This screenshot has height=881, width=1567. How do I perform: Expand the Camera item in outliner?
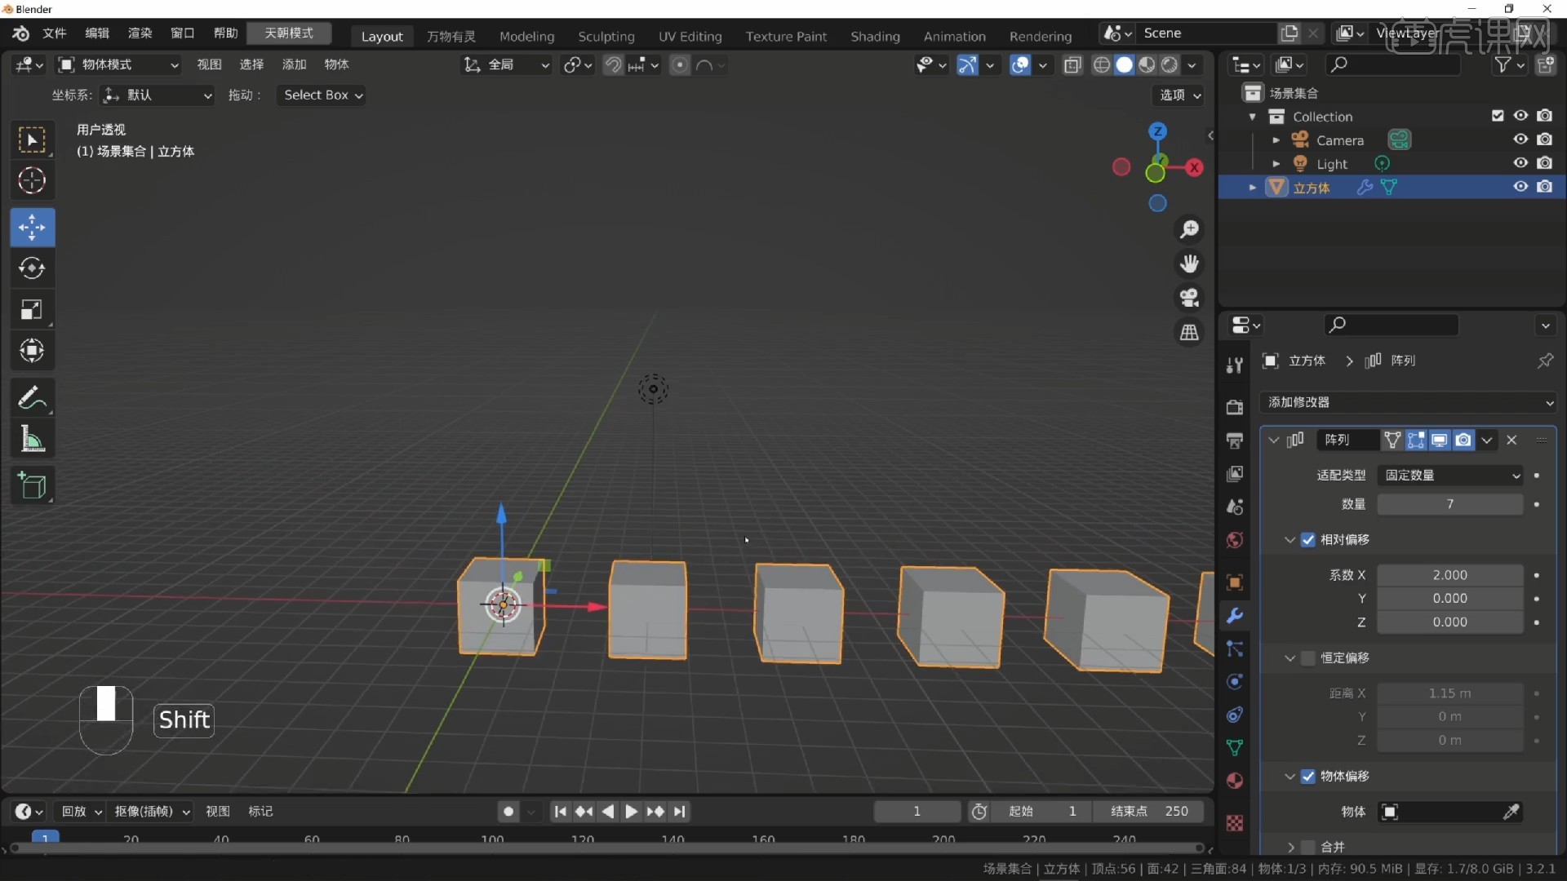pyautogui.click(x=1276, y=140)
